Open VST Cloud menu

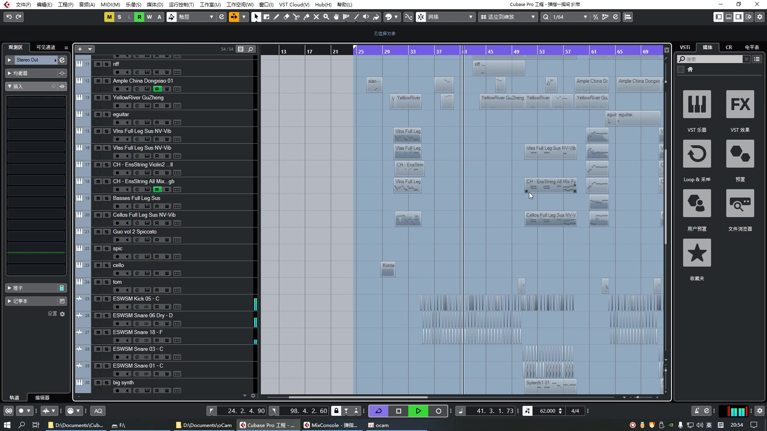pyautogui.click(x=294, y=4)
